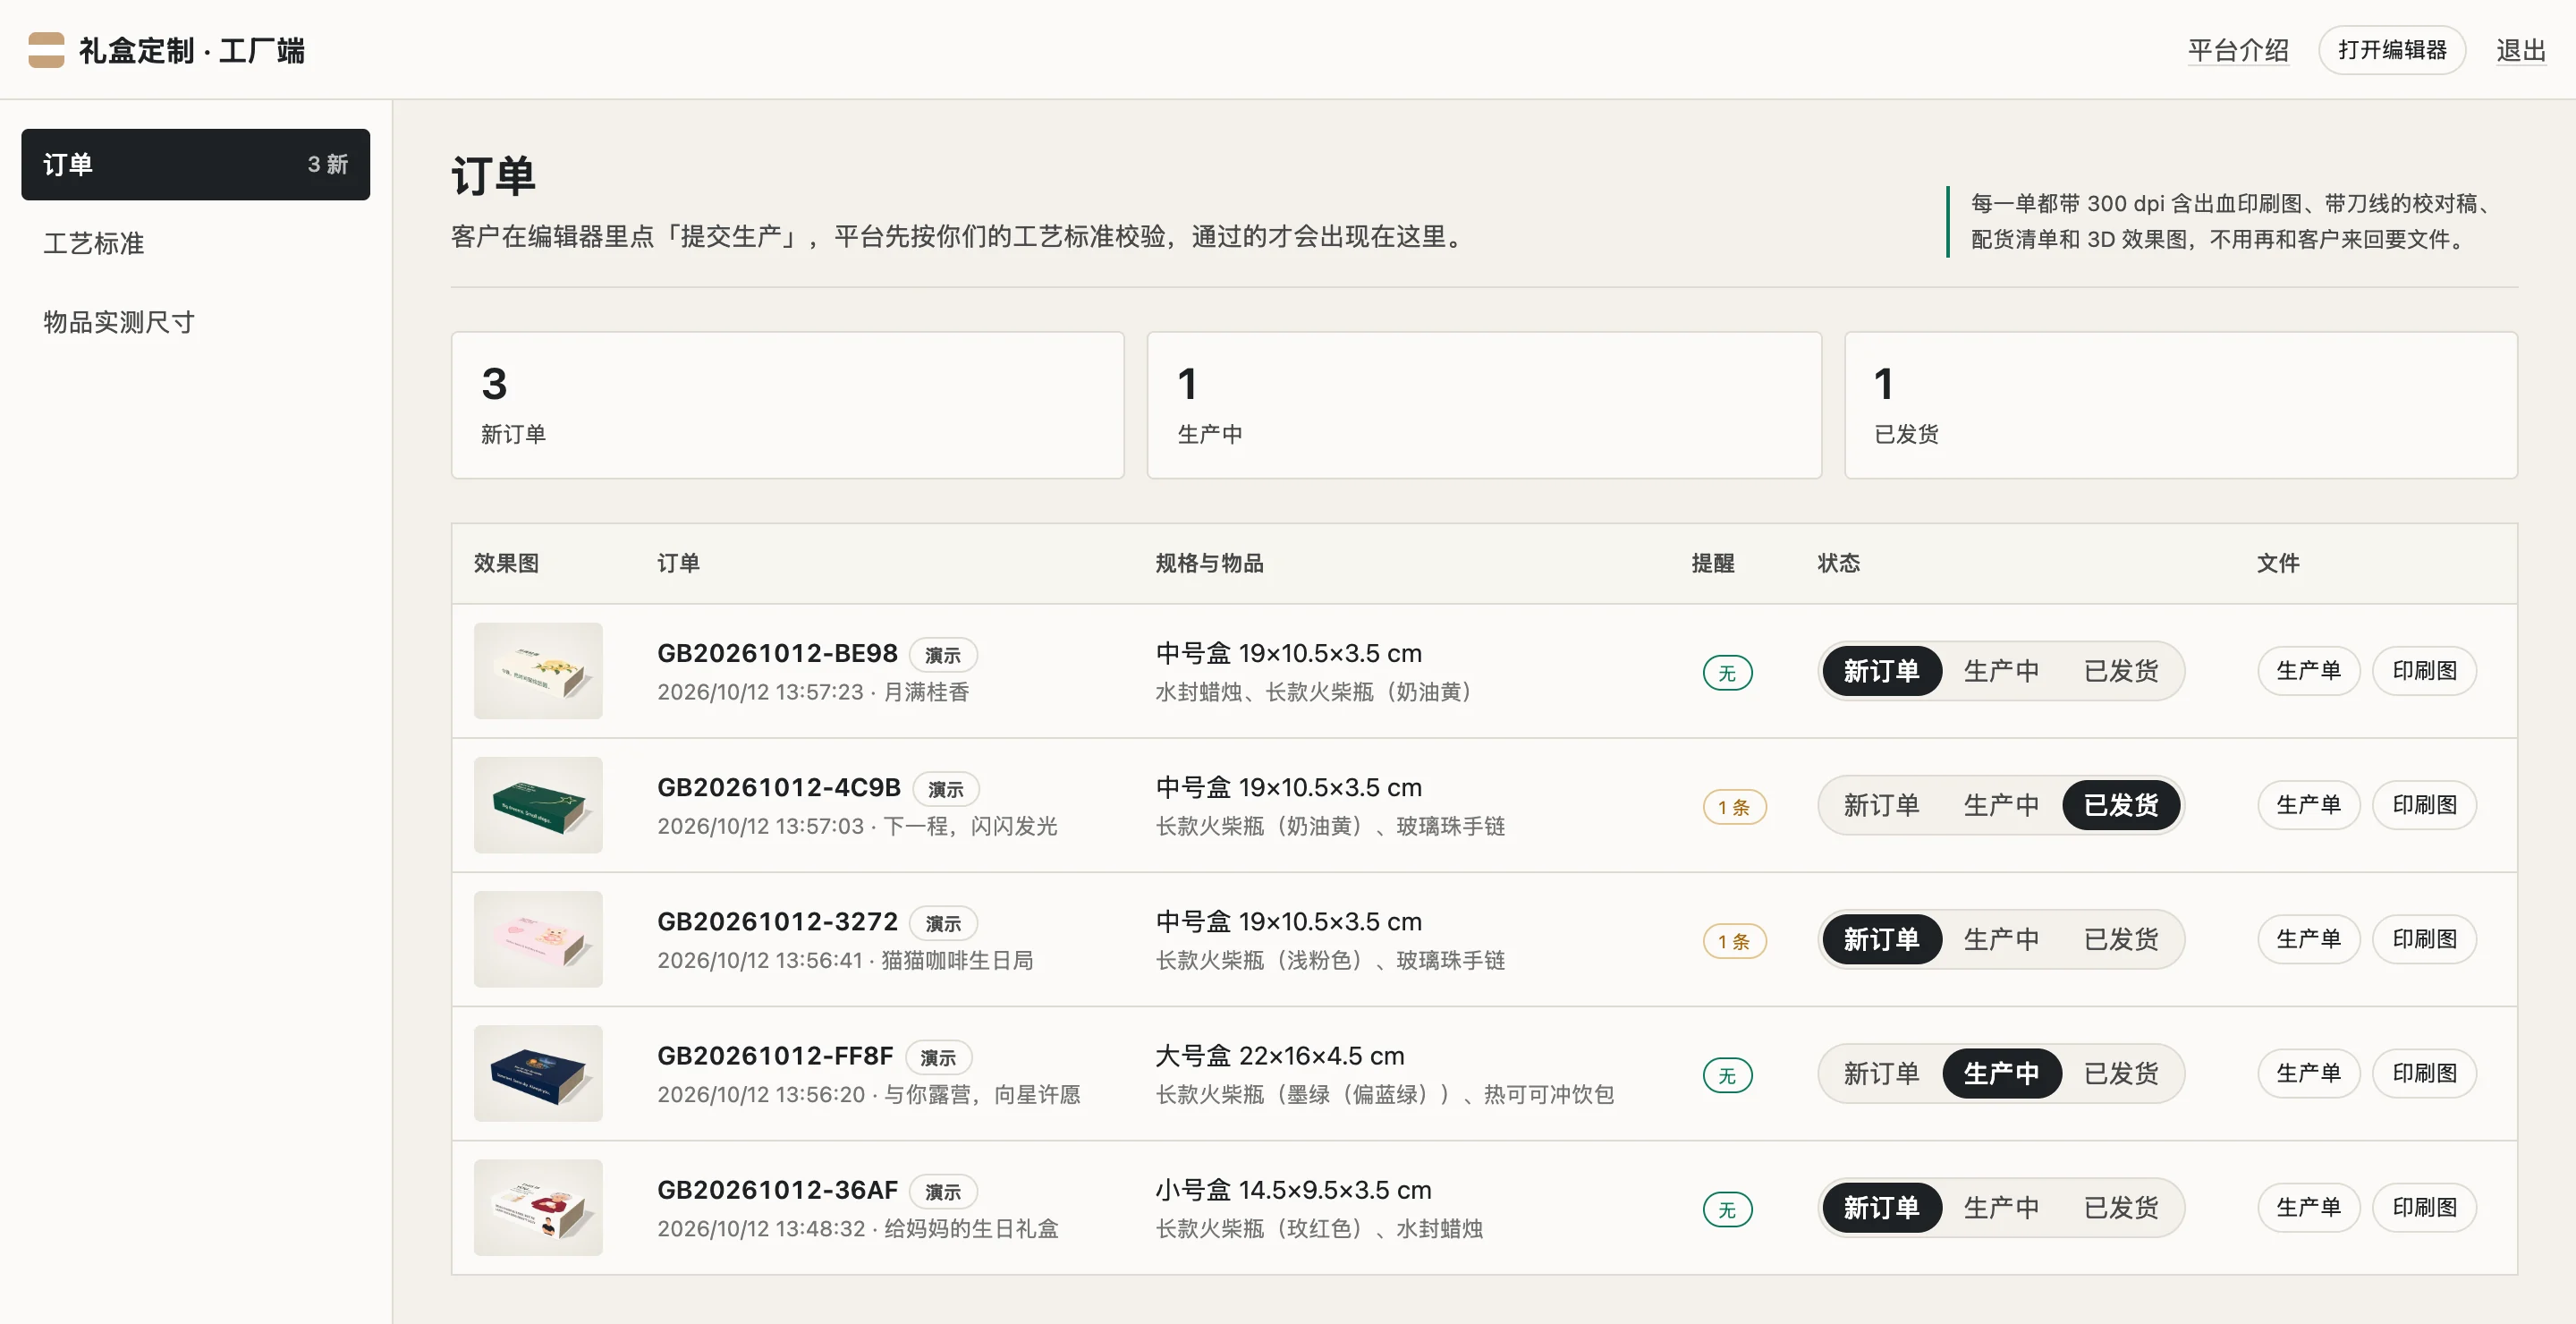The height and width of the screenshot is (1324, 2576).
Task: Set order GB20261012-4C9B status to 新订单
Action: [1881, 805]
